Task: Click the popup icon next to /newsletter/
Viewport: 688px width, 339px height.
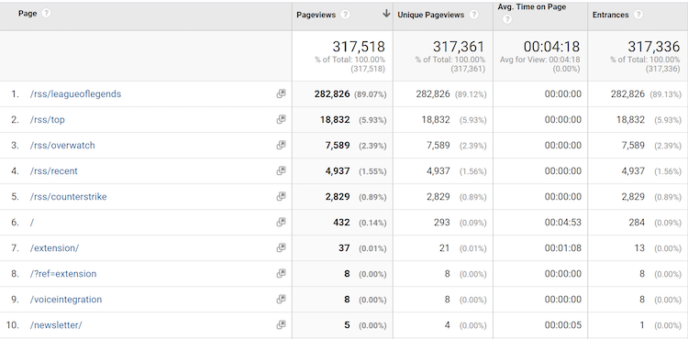Action: pyautogui.click(x=281, y=325)
